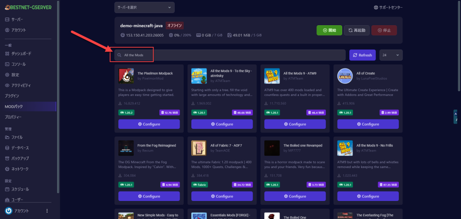Configure All the Mods 9 - To the Sky
The image size is (461, 219).
pos(222,124)
